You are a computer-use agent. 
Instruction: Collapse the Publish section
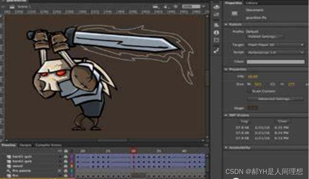click(x=226, y=24)
